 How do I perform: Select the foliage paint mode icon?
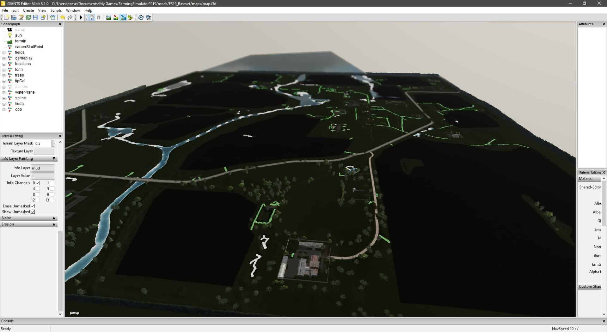[x=130, y=17]
